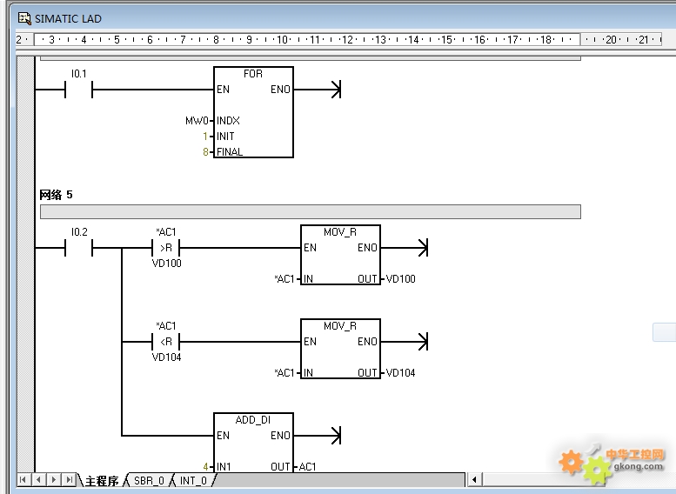Click VD100 operand under >R contact
676x494 pixels.
coord(166,264)
